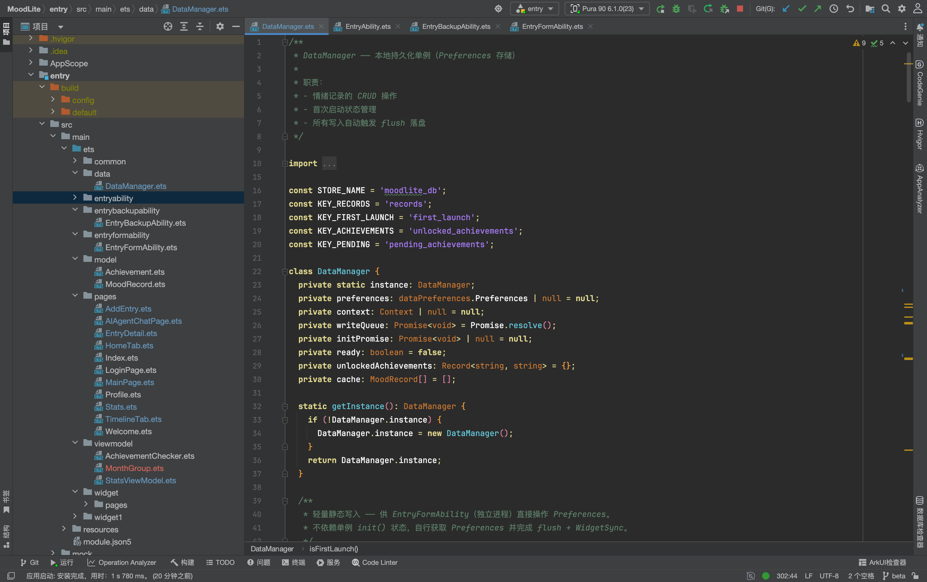Open the entry run configuration dropdown
Image resolution: width=927 pixels, height=582 pixels.
[535, 9]
